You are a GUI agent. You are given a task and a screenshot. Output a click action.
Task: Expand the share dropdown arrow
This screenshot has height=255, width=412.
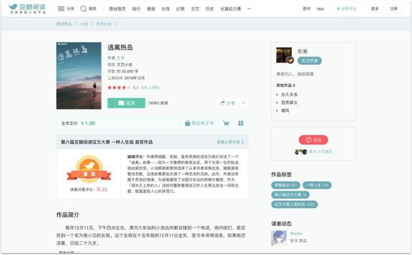point(243,103)
